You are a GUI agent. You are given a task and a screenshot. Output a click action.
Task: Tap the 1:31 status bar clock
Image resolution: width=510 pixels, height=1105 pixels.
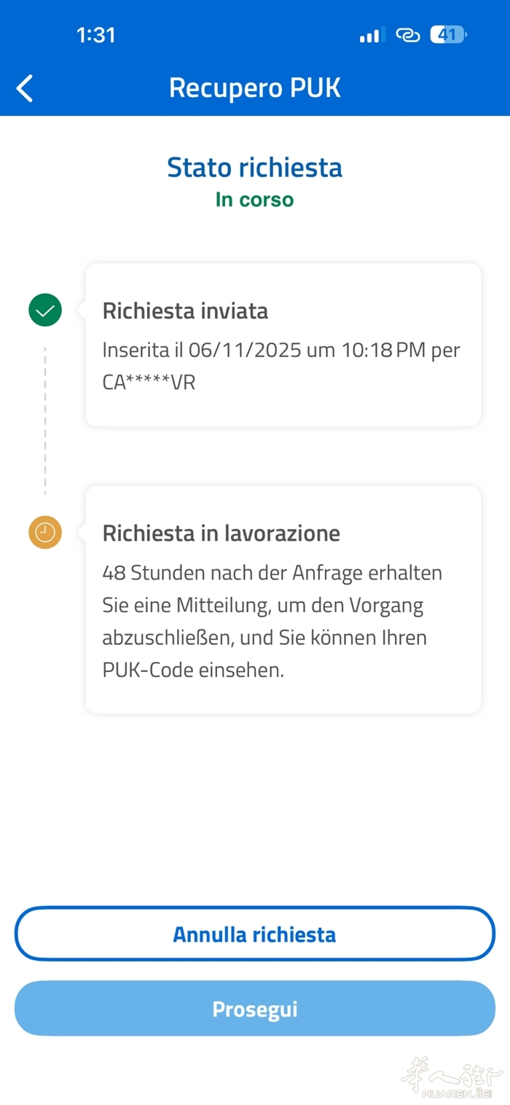point(95,35)
